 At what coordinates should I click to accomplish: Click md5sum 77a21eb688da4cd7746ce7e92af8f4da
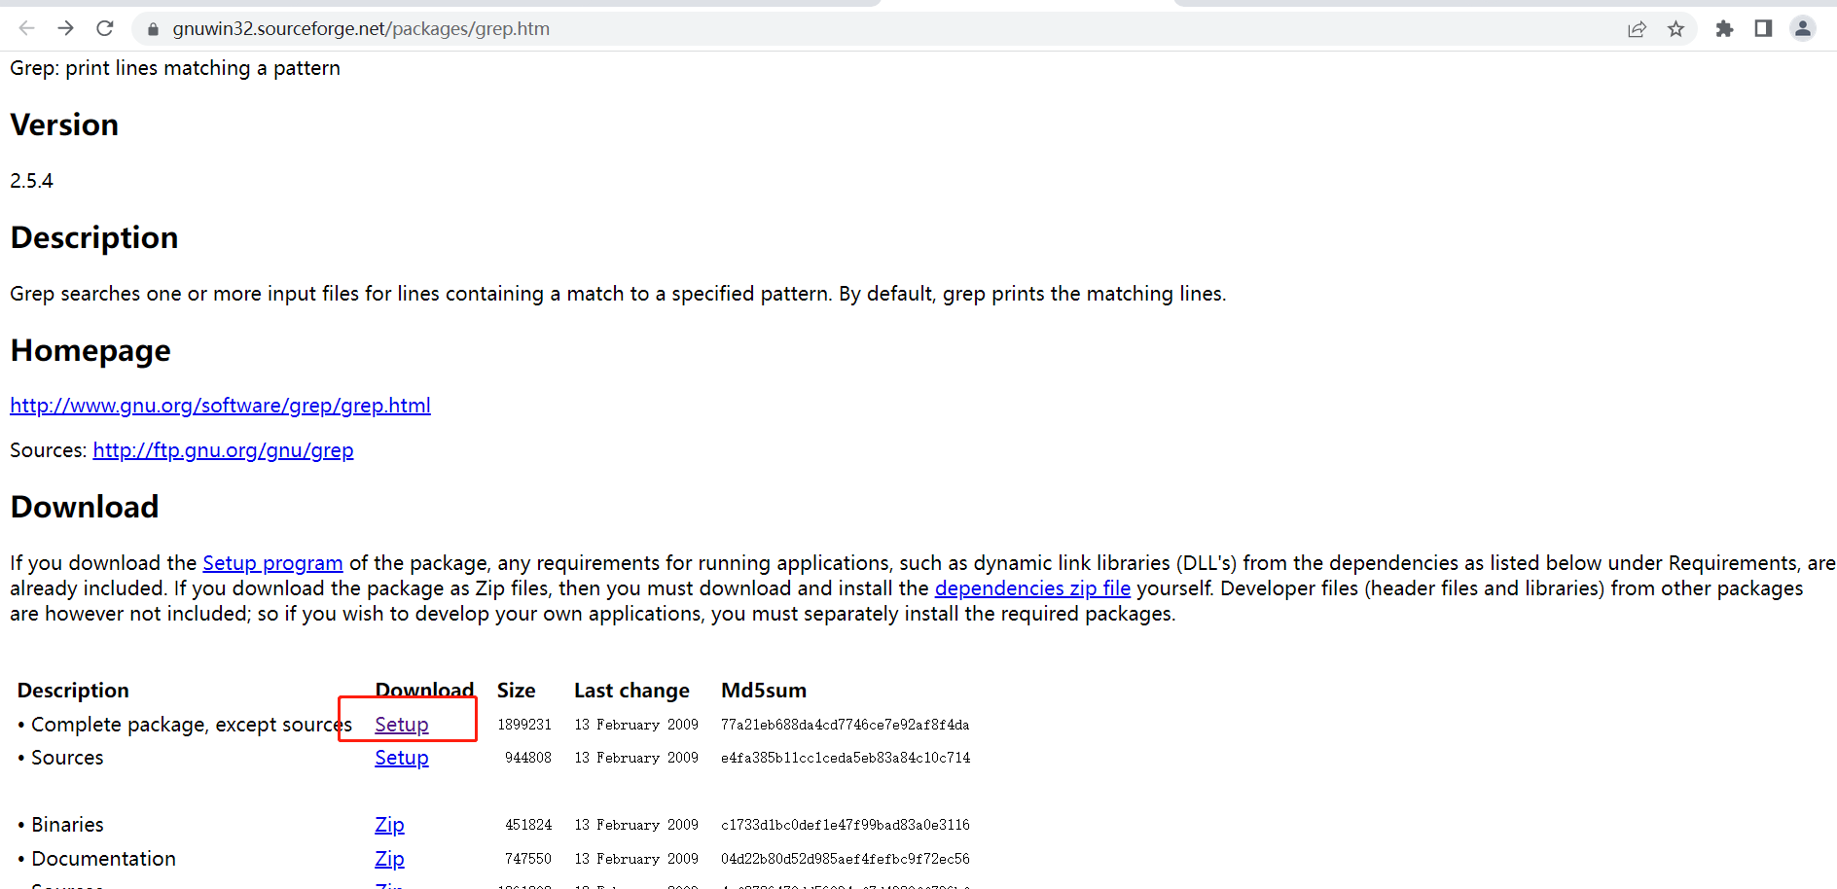[x=845, y=725]
